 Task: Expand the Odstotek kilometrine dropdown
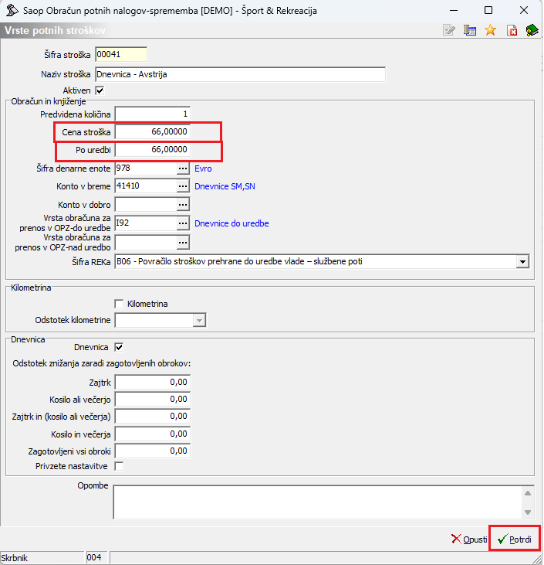198,320
